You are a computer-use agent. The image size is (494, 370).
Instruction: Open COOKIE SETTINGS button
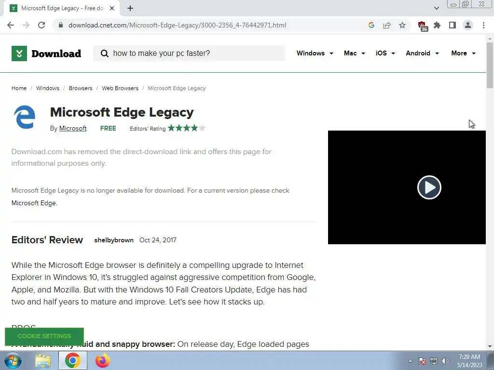44,336
